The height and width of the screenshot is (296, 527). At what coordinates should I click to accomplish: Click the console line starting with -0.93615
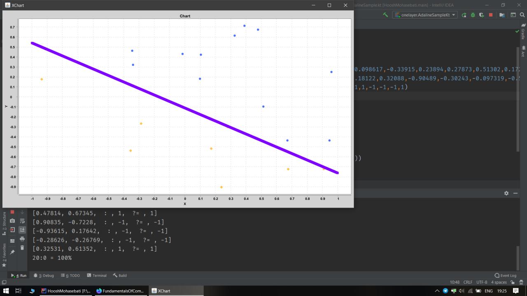[100, 231]
